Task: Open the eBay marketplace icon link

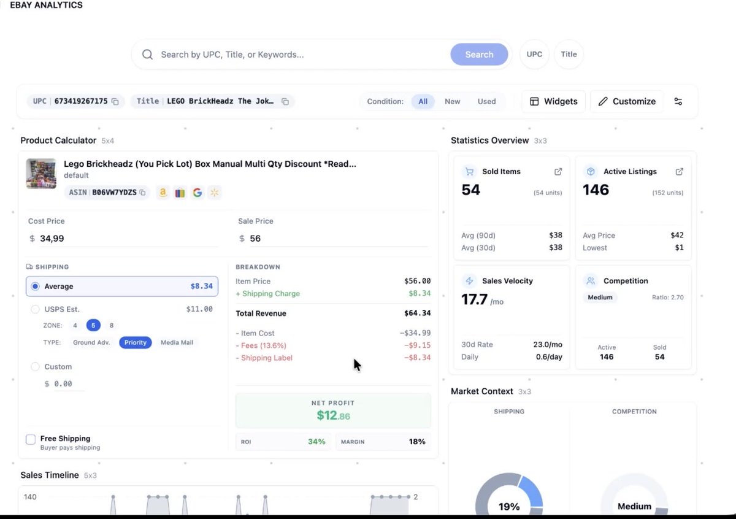Action: click(x=180, y=193)
